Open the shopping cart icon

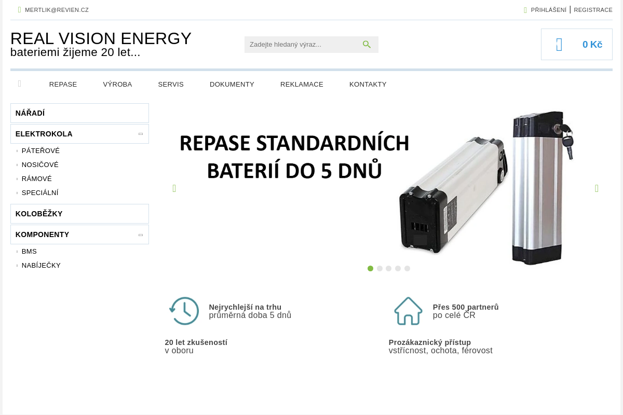click(559, 45)
